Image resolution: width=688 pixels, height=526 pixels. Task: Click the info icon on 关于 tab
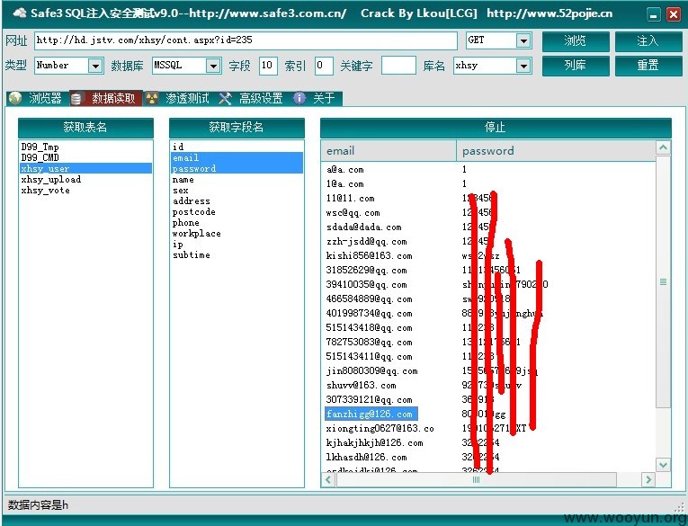pyautogui.click(x=299, y=98)
